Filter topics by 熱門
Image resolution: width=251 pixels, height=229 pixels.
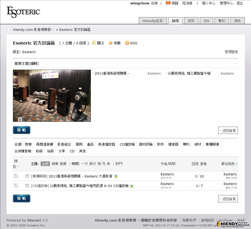[x=119, y=164]
